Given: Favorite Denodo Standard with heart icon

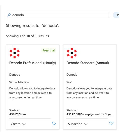Looking at the screenshot, I should (111, 123).
